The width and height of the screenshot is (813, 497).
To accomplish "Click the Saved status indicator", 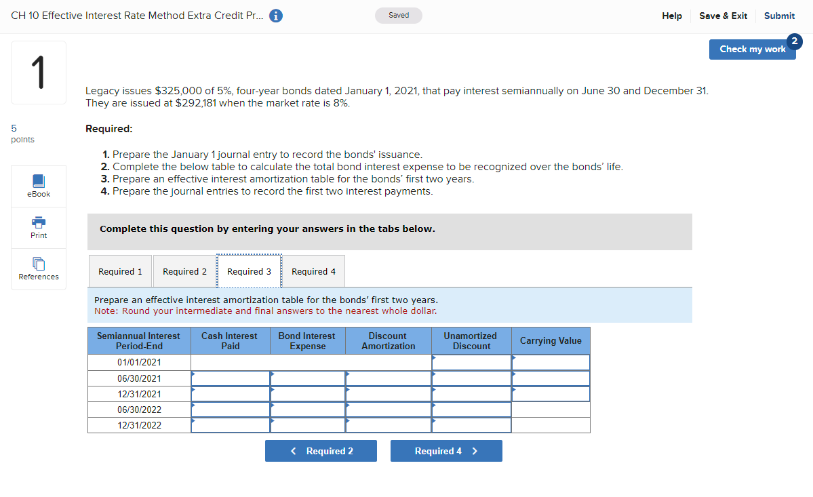I will pyautogui.click(x=398, y=15).
